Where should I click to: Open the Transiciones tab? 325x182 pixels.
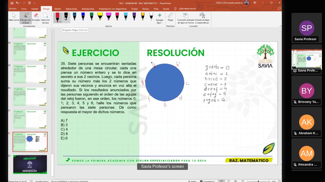click(71, 9)
